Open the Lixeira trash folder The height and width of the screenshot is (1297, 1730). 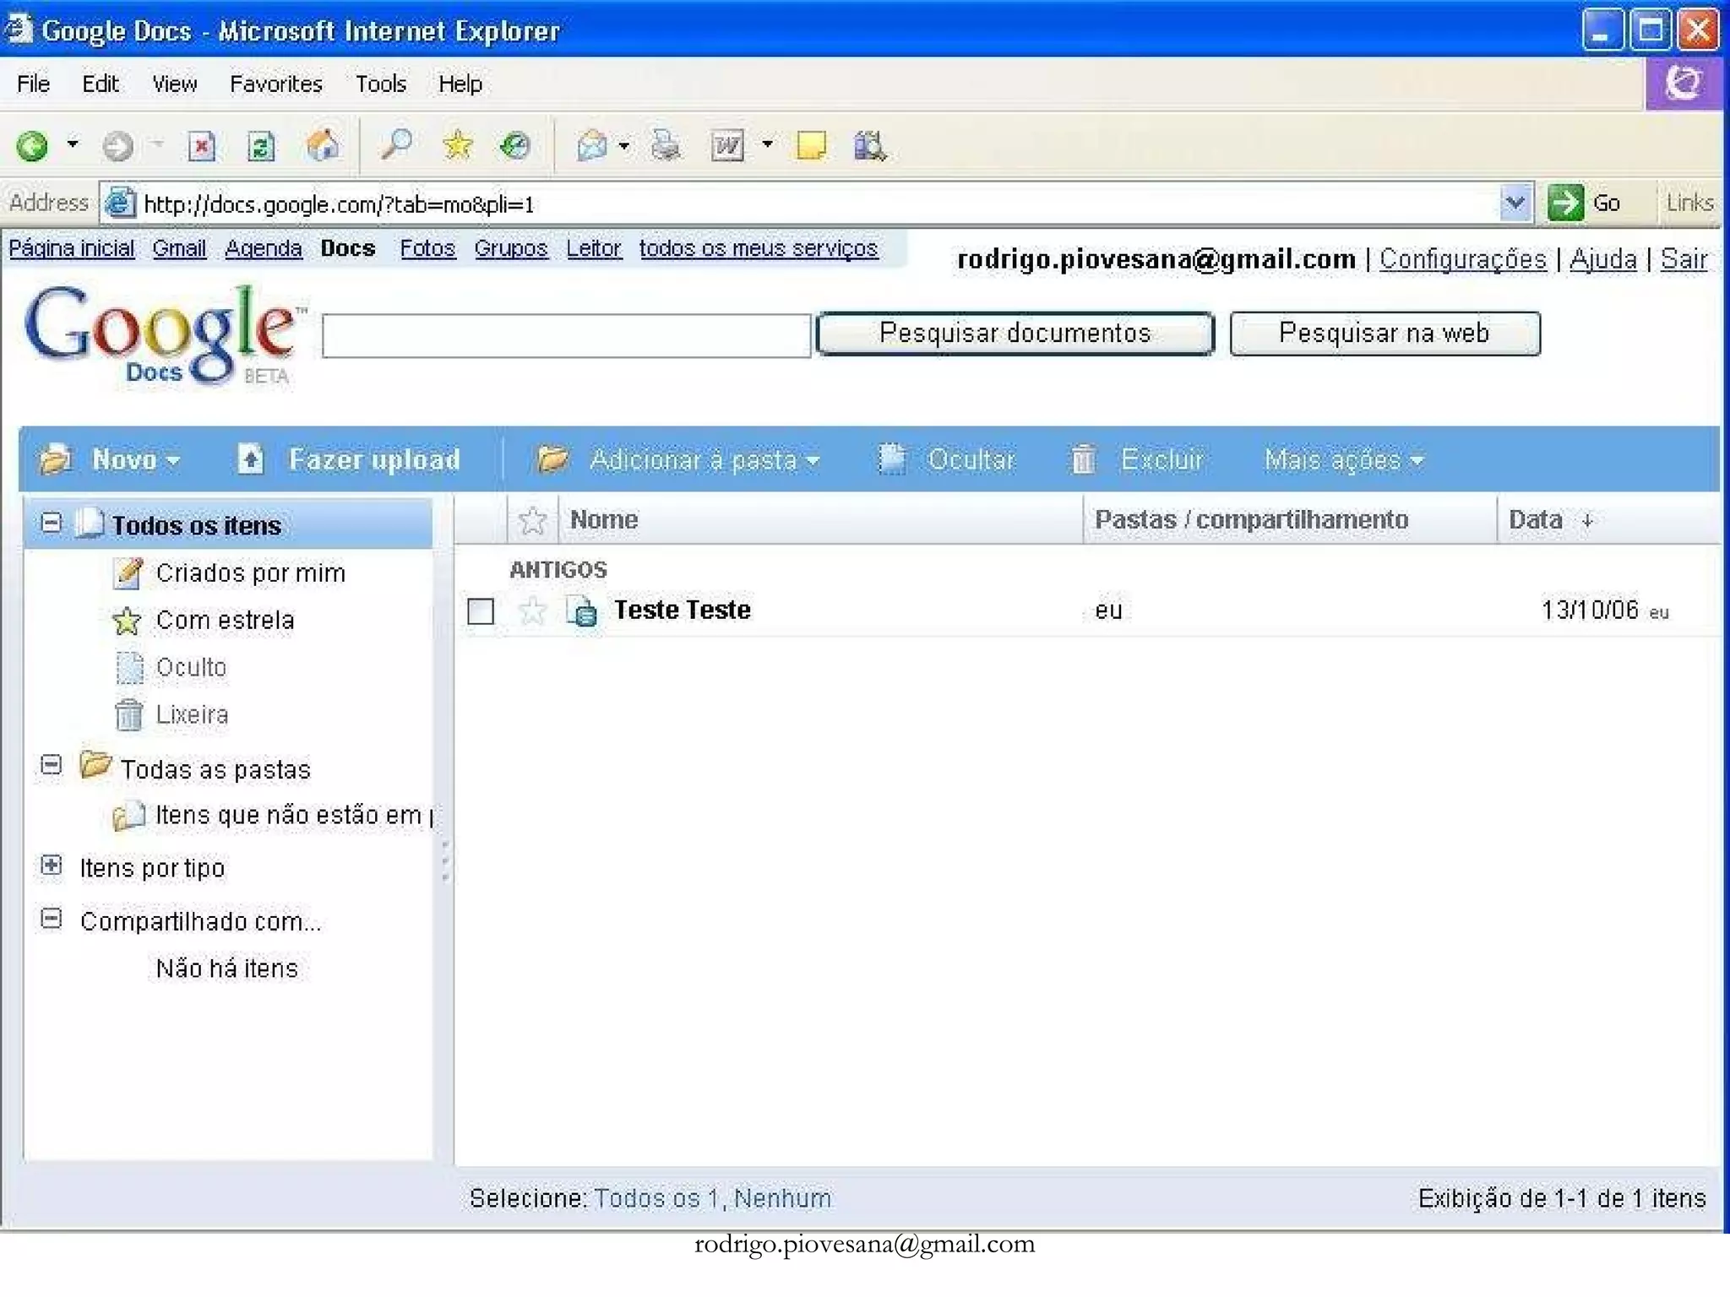click(x=192, y=714)
